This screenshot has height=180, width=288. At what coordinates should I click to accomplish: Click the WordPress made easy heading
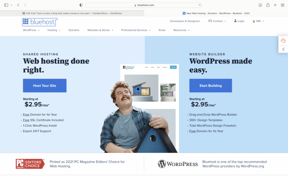[220, 65]
